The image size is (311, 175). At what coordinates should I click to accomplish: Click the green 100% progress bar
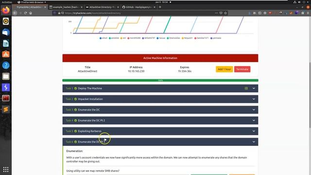(x=160, y=80)
